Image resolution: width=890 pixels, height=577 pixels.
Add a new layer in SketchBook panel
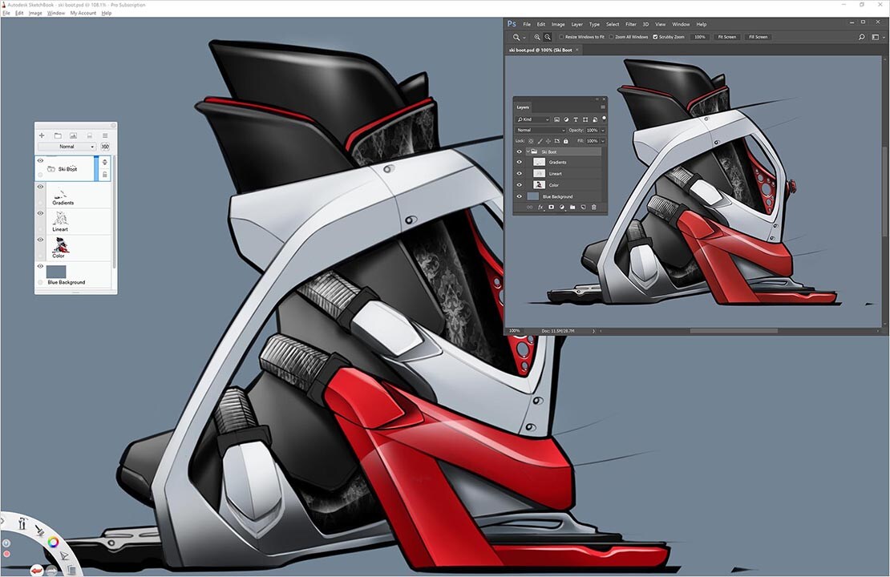coord(42,135)
